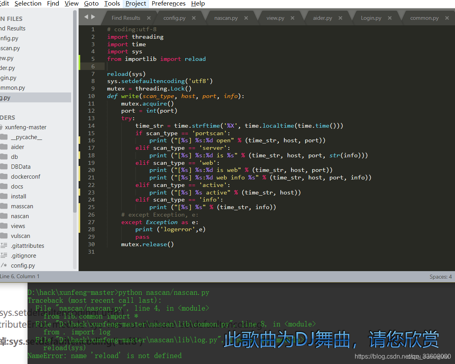This screenshot has width=455, height=364.
Task: Open the nascan folder icon
Action: coord(4,216)
